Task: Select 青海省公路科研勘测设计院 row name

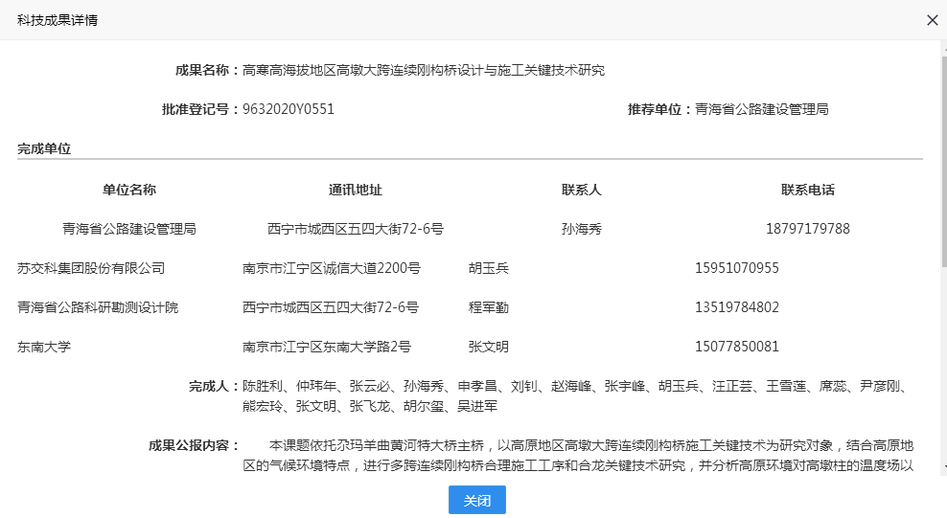Action: pyautogui.click(x=98, y=307)
